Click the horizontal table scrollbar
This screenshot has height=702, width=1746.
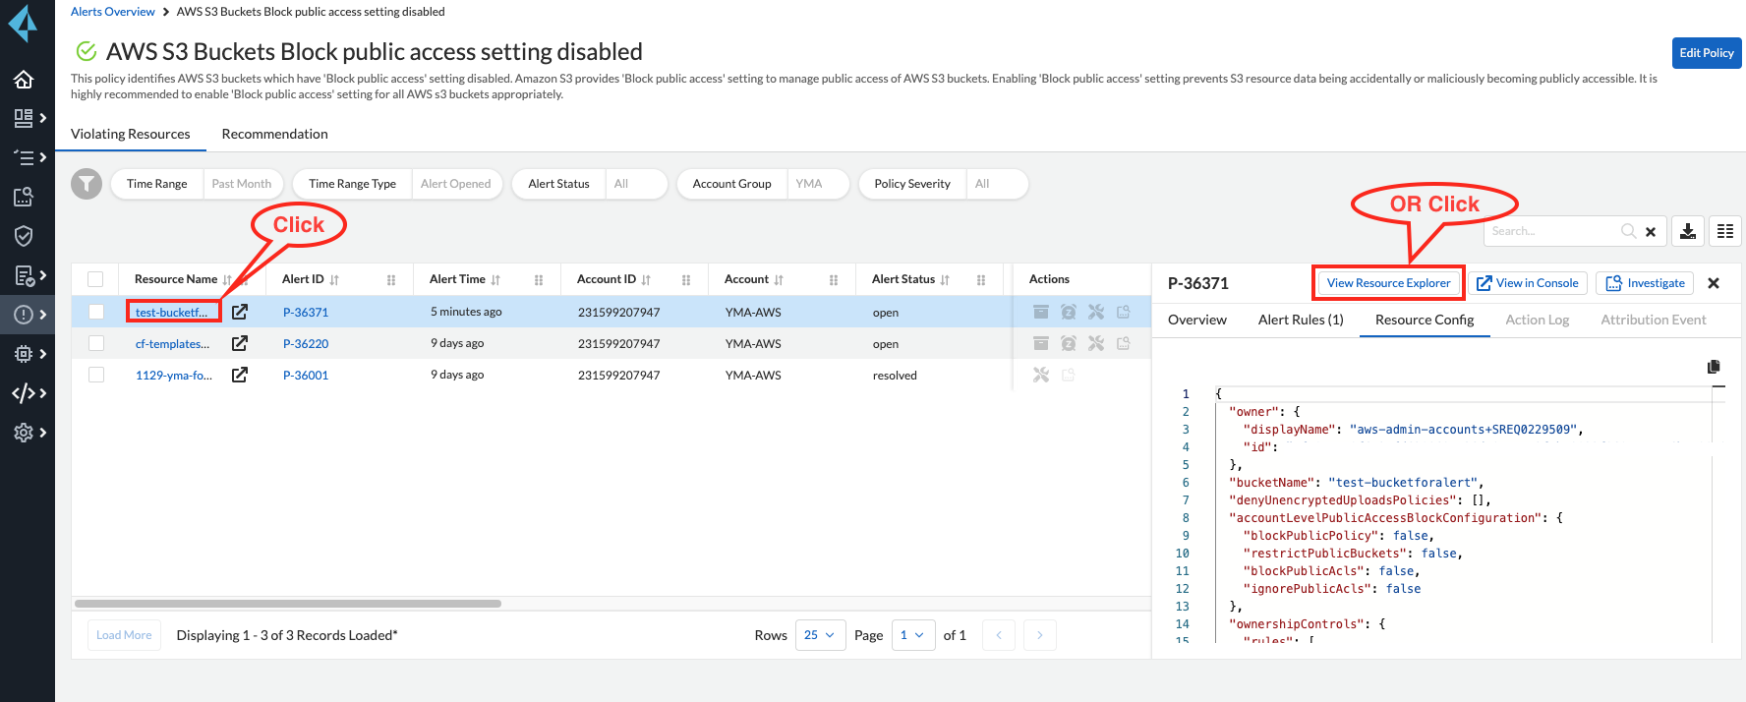[287, 604]
